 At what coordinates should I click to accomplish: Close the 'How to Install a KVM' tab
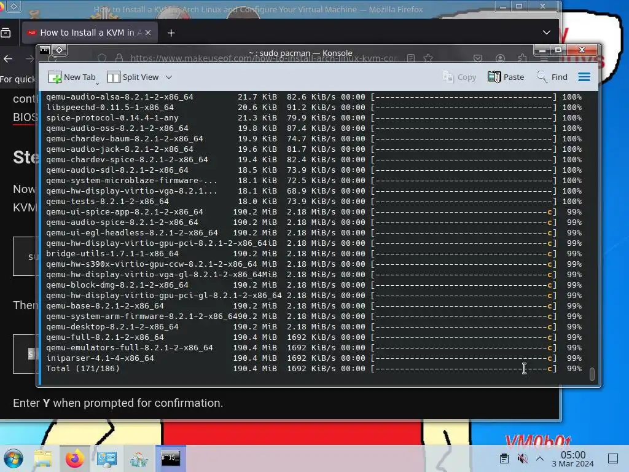click(x=148, y=33)
